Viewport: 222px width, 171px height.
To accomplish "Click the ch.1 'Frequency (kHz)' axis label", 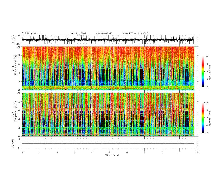I will click(x=15, y=65).
